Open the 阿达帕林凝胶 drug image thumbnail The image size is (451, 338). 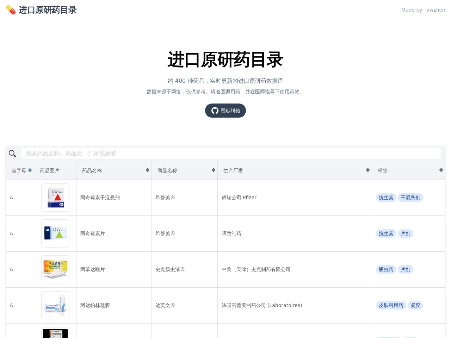[x=55, y=305]
